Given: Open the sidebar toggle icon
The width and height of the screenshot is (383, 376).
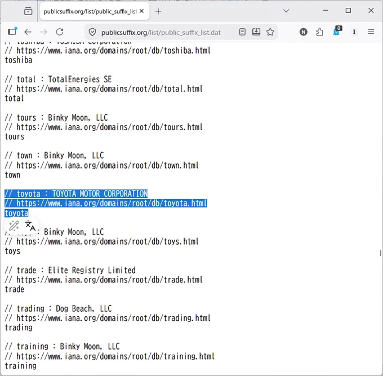Looking at the screenshot, I should [12, 32].
